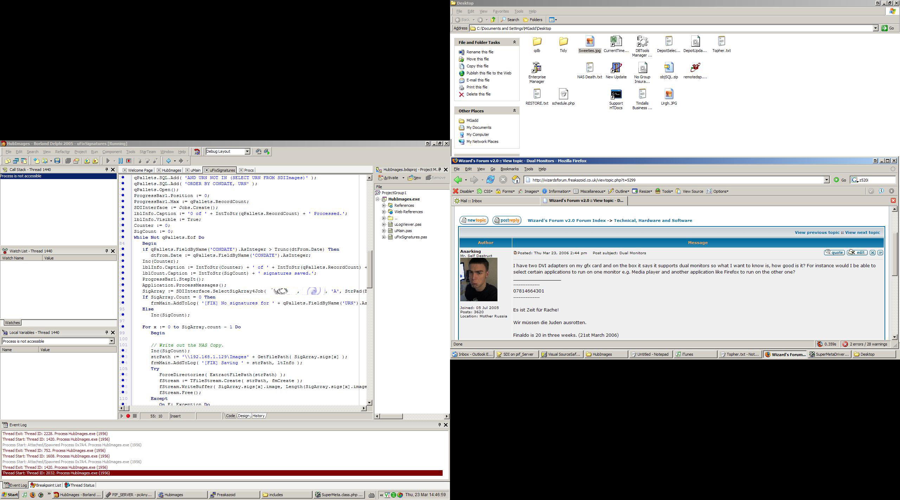This screenshot has height=500, width=900.
Task: Click the quote button on the forum post
Action: click(x=834, y=252)
